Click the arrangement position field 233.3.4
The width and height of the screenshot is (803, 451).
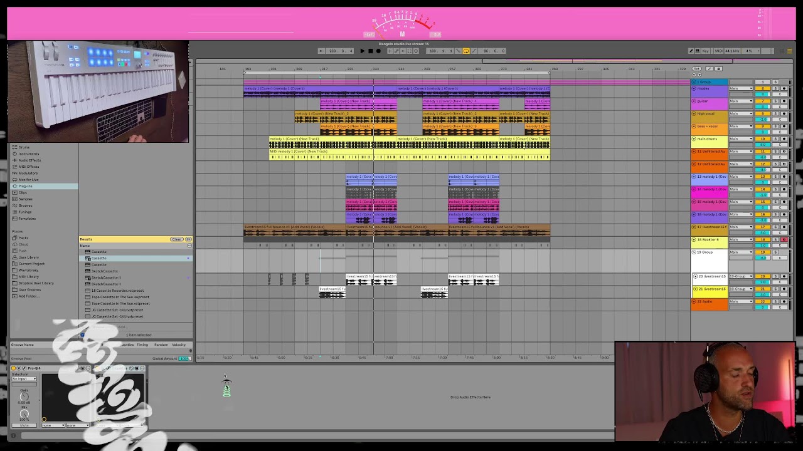[339, 51]
